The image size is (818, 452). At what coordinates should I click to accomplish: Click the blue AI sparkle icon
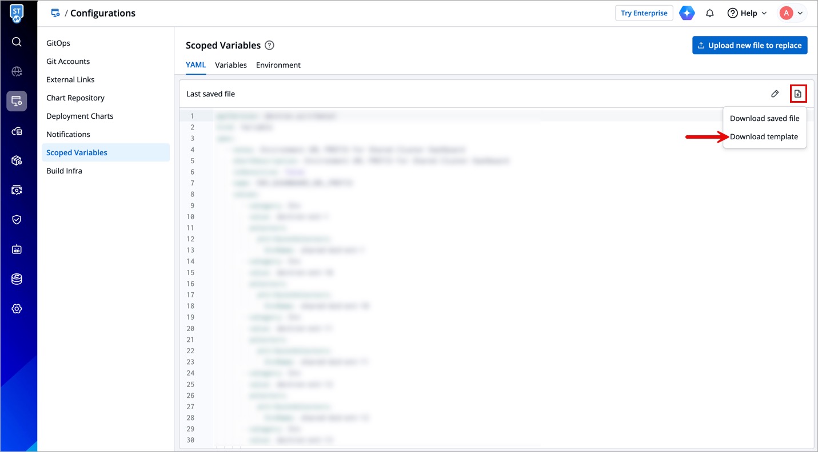coord(687,13)
